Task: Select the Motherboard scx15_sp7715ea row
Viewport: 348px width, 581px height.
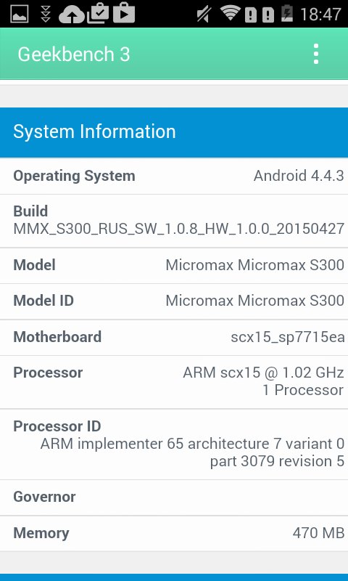Action: [x=174, y=337]
